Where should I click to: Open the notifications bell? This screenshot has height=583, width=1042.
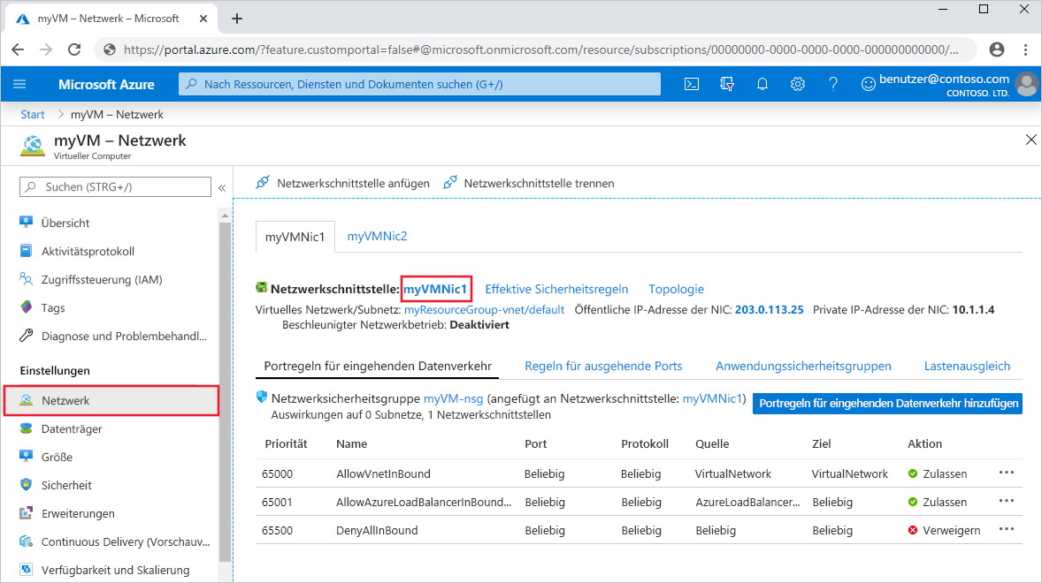pos(762,84)
